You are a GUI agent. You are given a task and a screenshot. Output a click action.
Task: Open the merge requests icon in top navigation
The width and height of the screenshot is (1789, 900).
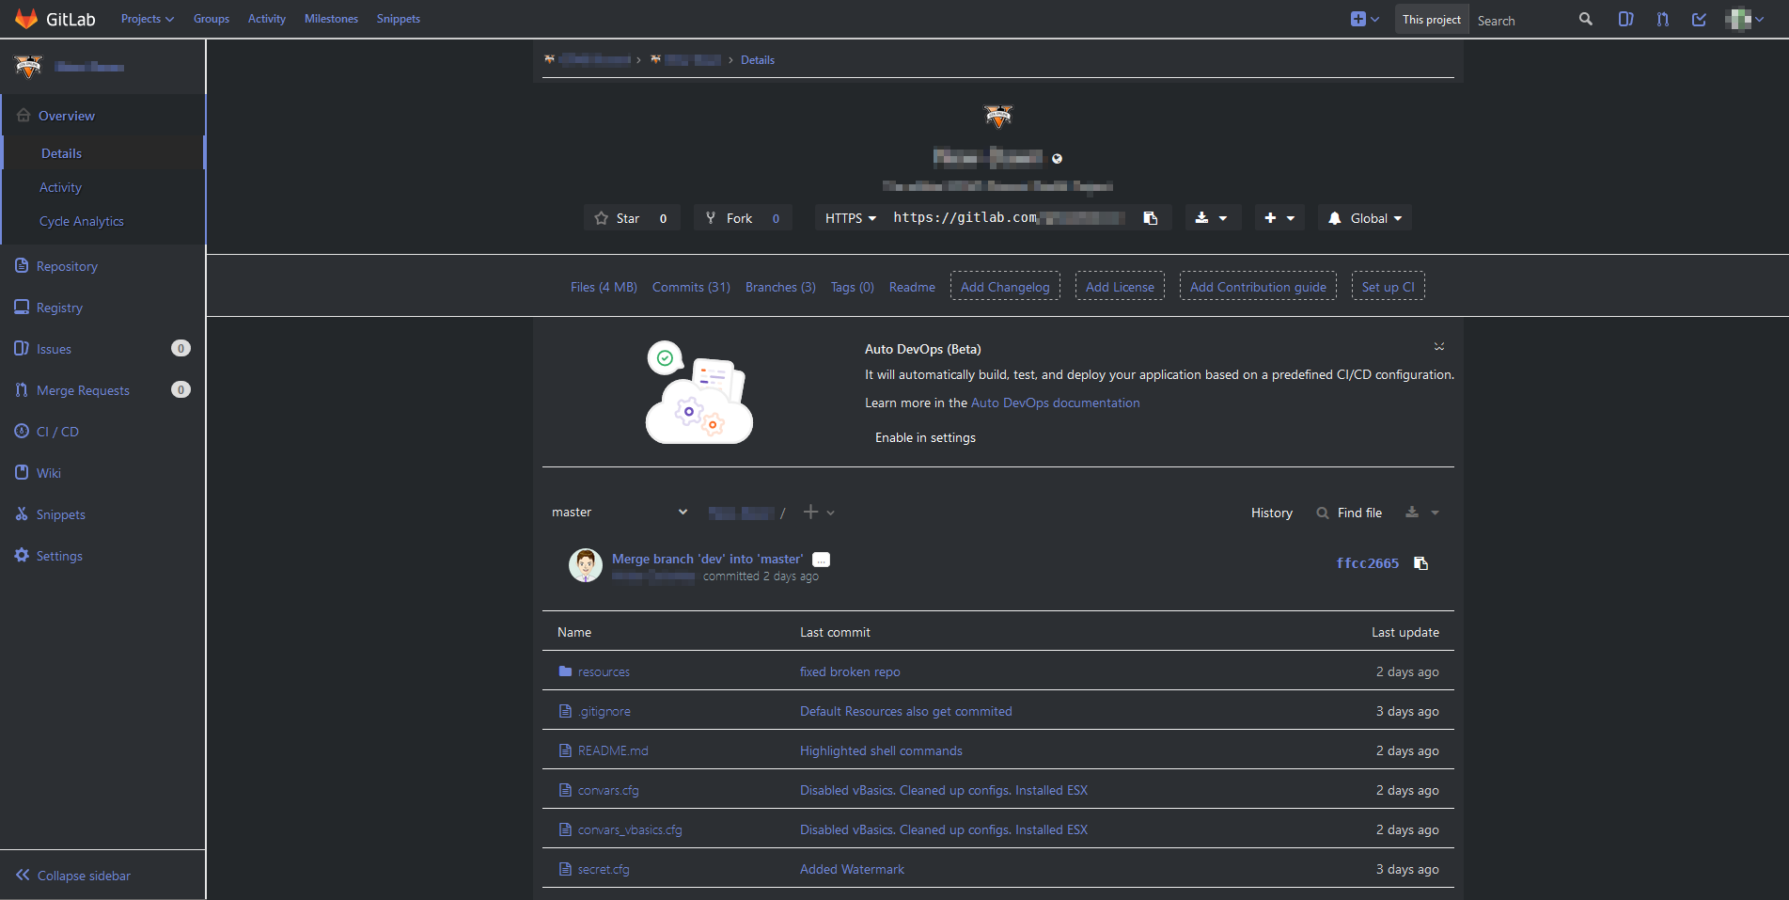(x=1662, y=19)
